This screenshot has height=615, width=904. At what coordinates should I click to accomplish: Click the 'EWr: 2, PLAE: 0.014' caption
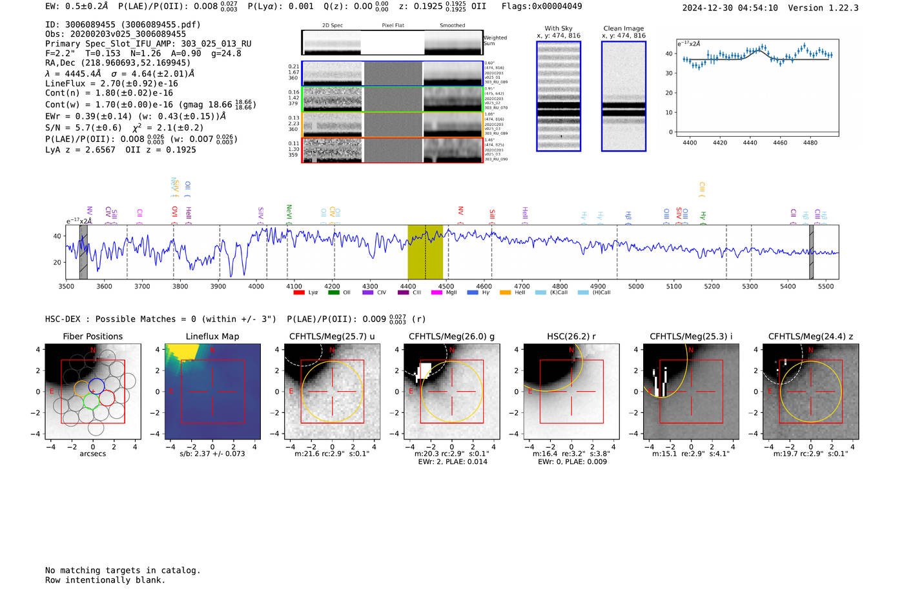click(x=453, y=462)
